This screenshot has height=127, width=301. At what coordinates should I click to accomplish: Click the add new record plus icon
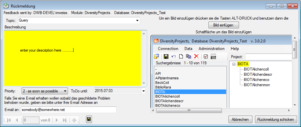click(74, 120)
